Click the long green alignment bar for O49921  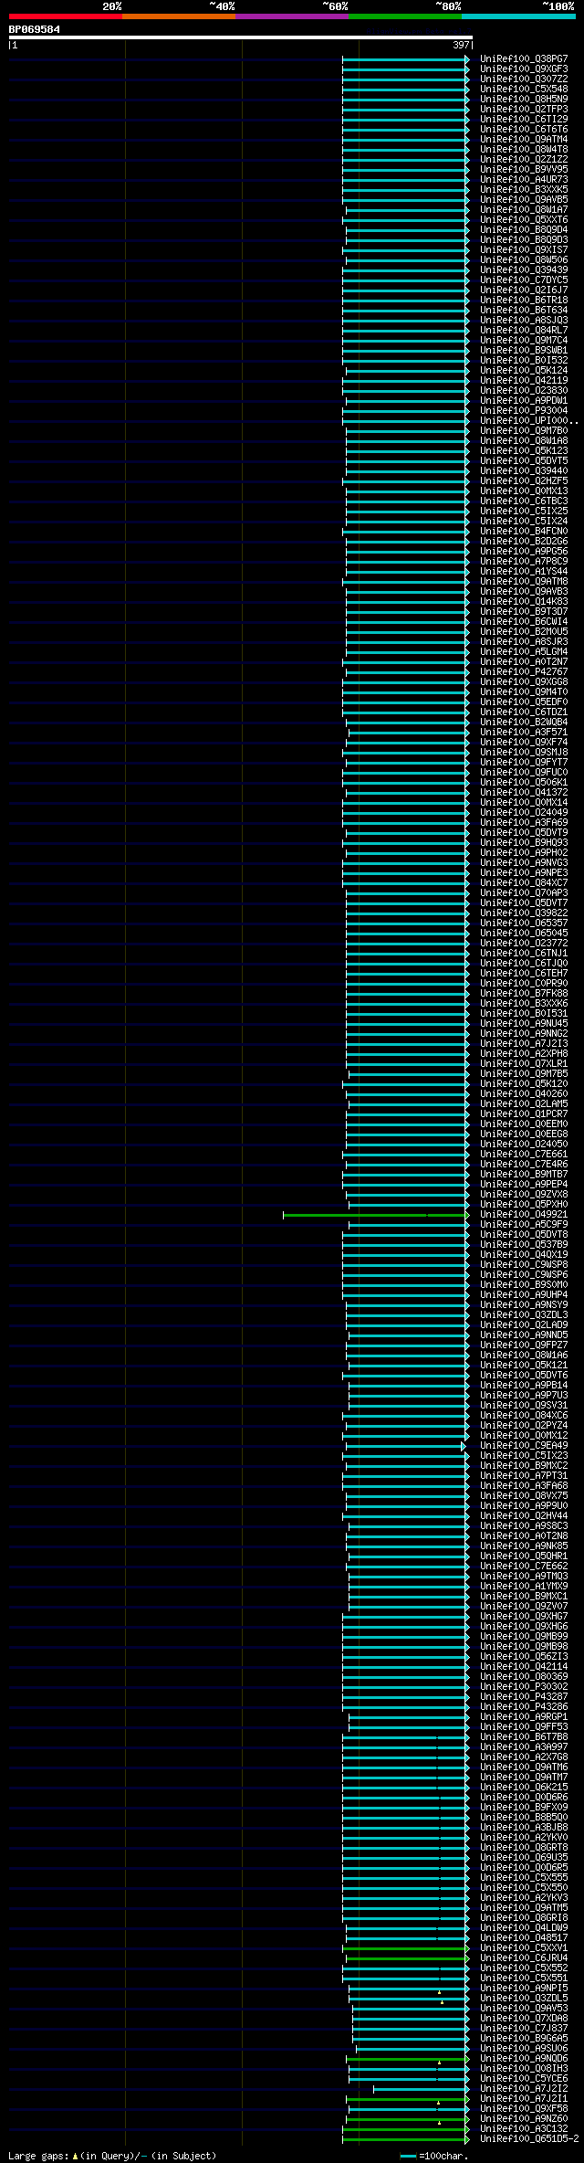tap(374, 1215)
